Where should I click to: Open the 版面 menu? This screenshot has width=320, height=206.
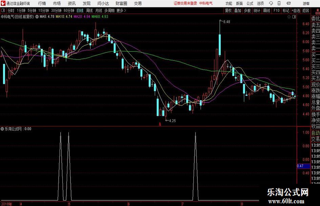[239, 3]
